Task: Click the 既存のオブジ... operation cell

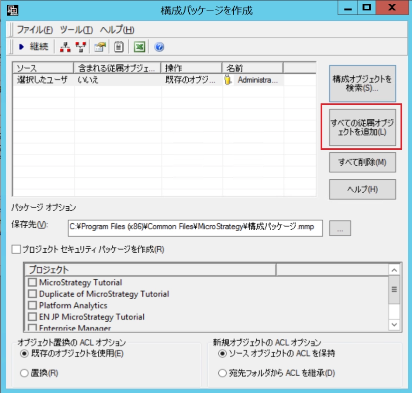Action: tap(192, 80)
